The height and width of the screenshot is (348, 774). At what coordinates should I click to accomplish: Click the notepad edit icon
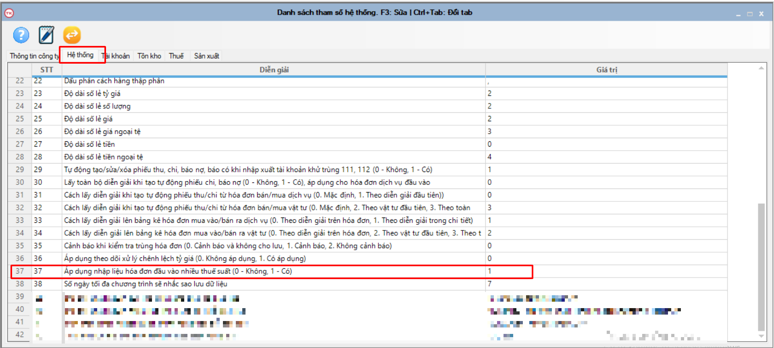coord(46,35)
